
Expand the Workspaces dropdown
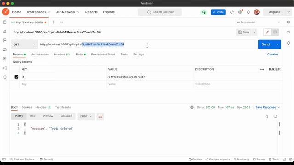[38, 12]
